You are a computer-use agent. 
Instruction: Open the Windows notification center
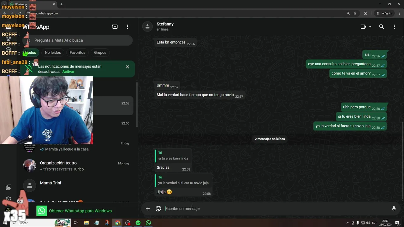(x=397, y=223)
